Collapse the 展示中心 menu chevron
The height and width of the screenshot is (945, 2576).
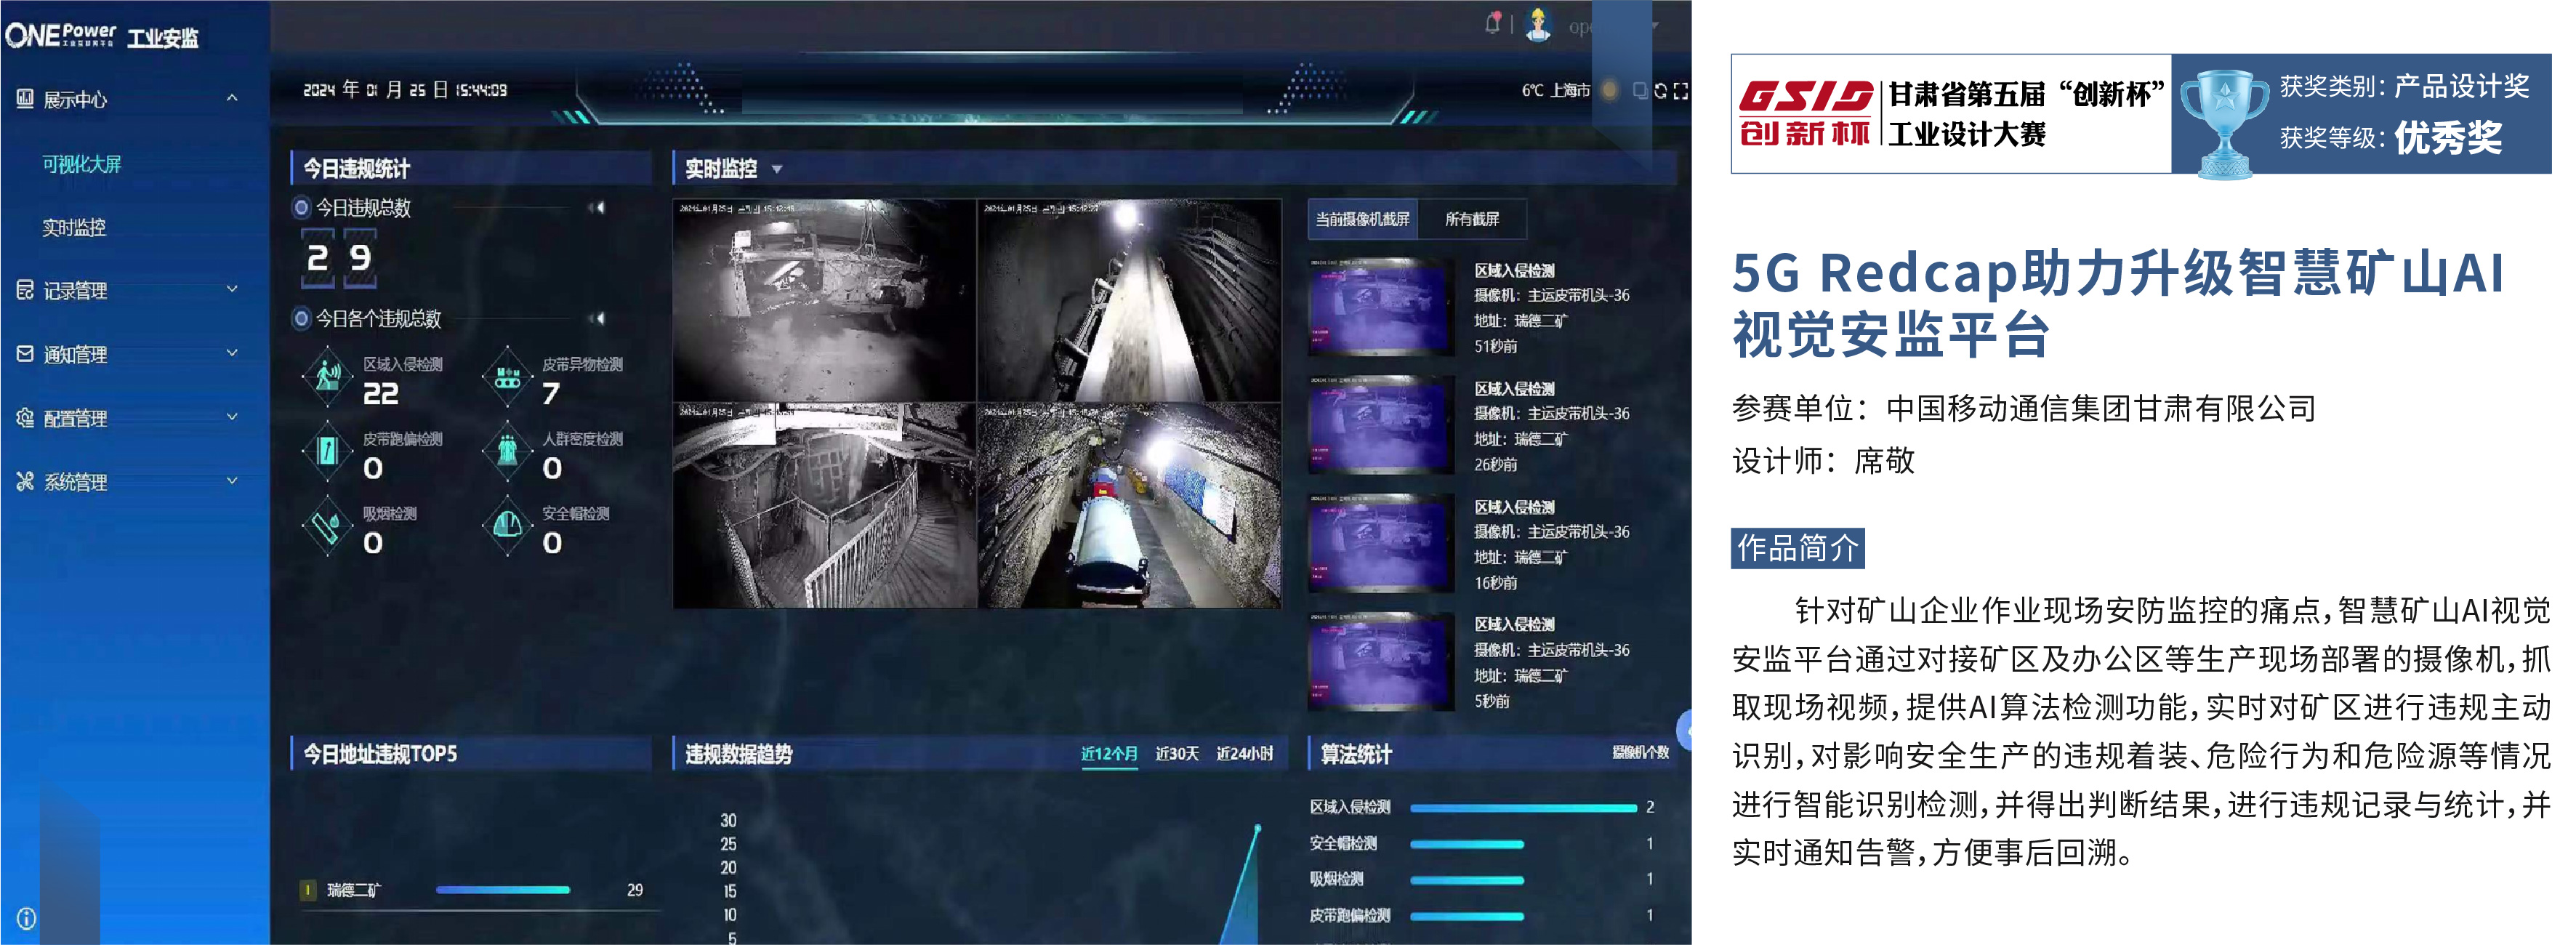pos(232,98)
